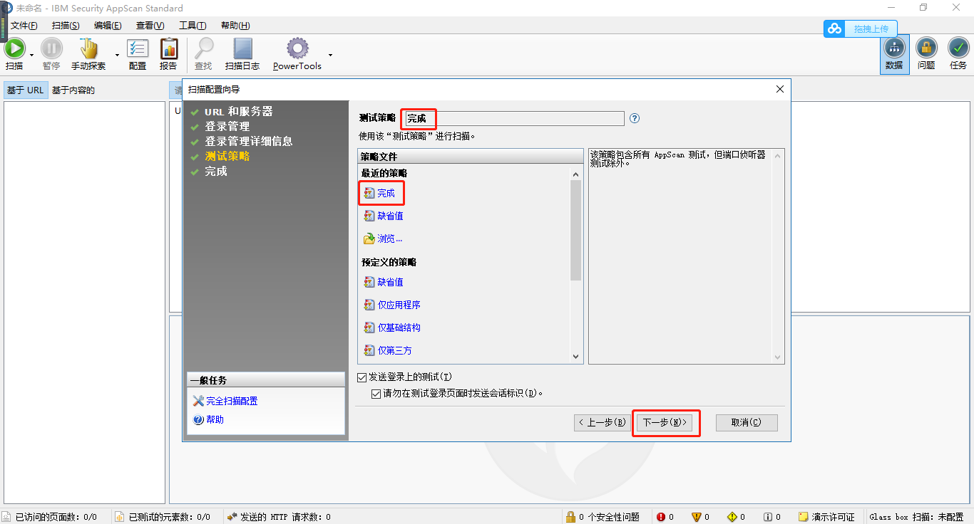The width and height of the screenshot is (974, 524).
Task: Open the Report (报告) toolbar icon
Action: [x=169, y=48]
